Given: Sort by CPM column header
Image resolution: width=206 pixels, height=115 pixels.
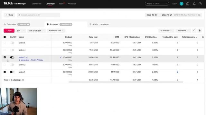Looking at the screenshot, I should coord(117,37).
